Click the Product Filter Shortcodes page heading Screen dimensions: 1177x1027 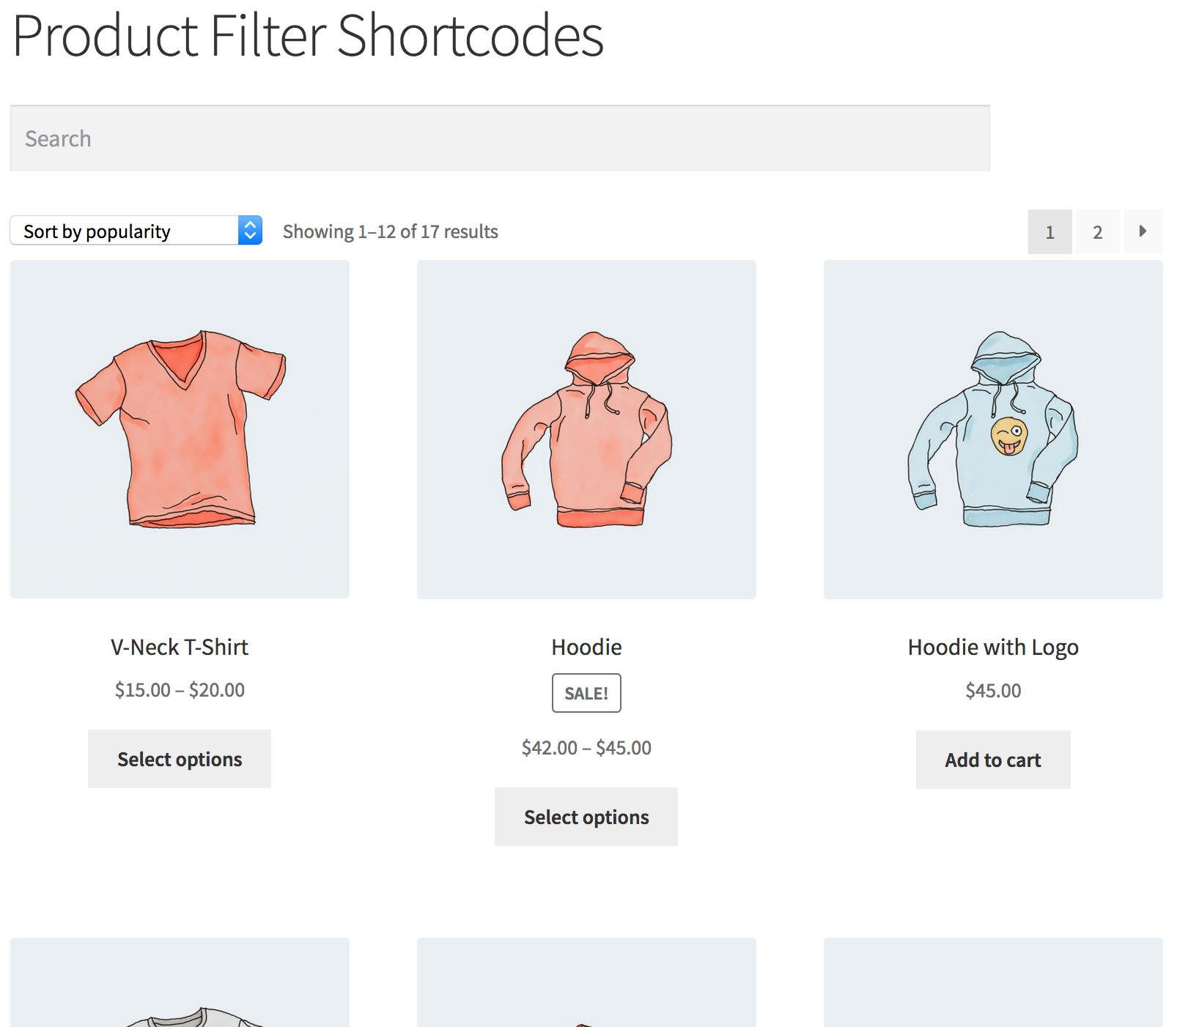point(308,35)
